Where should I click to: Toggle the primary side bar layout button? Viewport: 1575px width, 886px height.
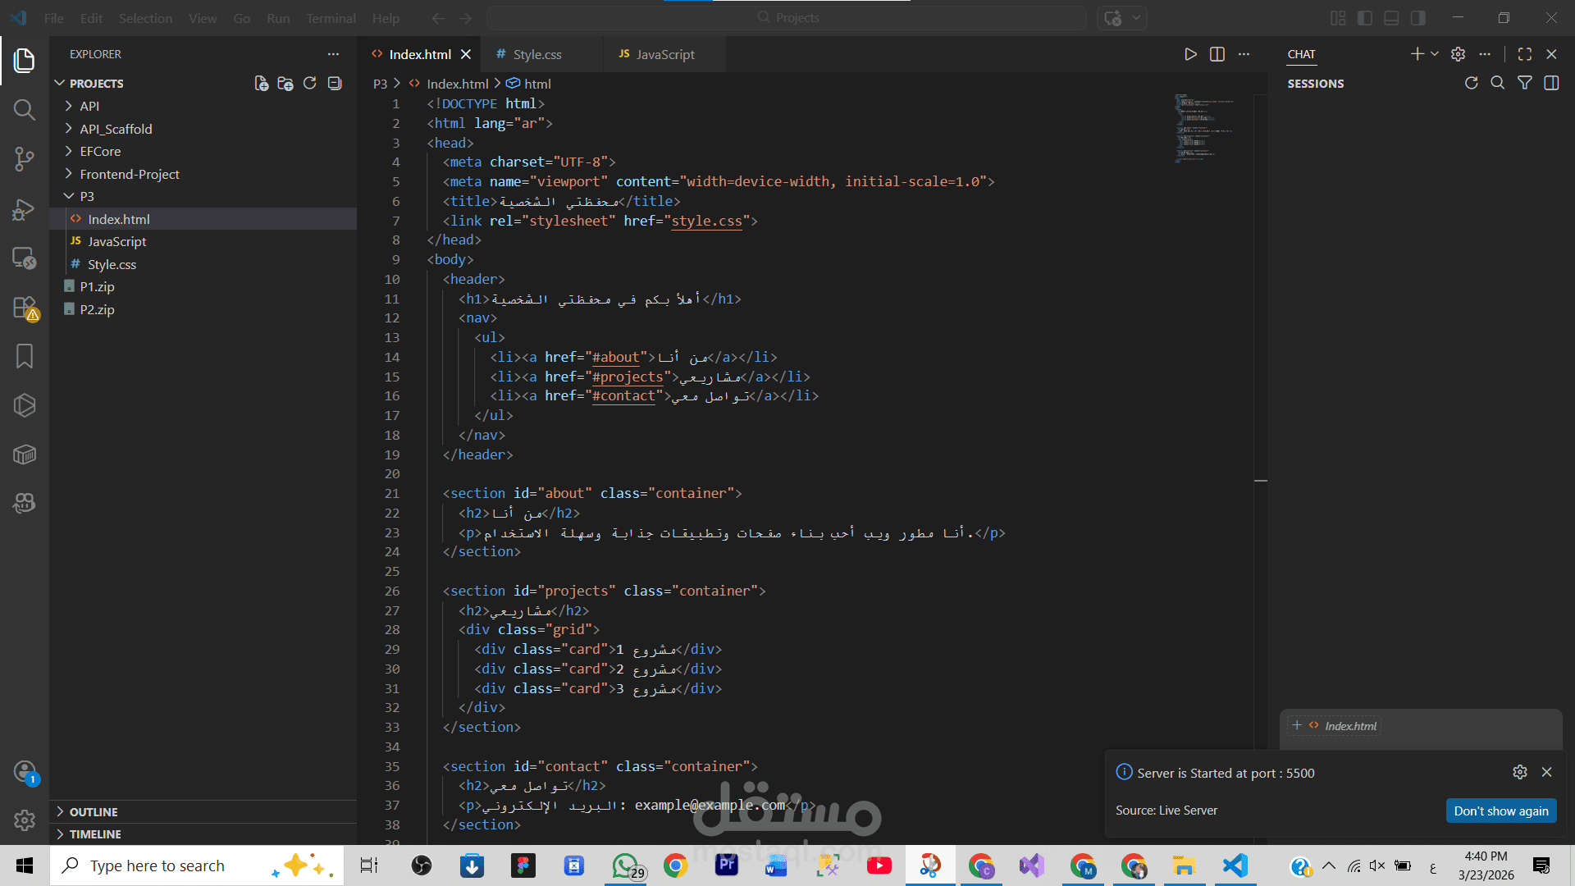point(1365,18)
